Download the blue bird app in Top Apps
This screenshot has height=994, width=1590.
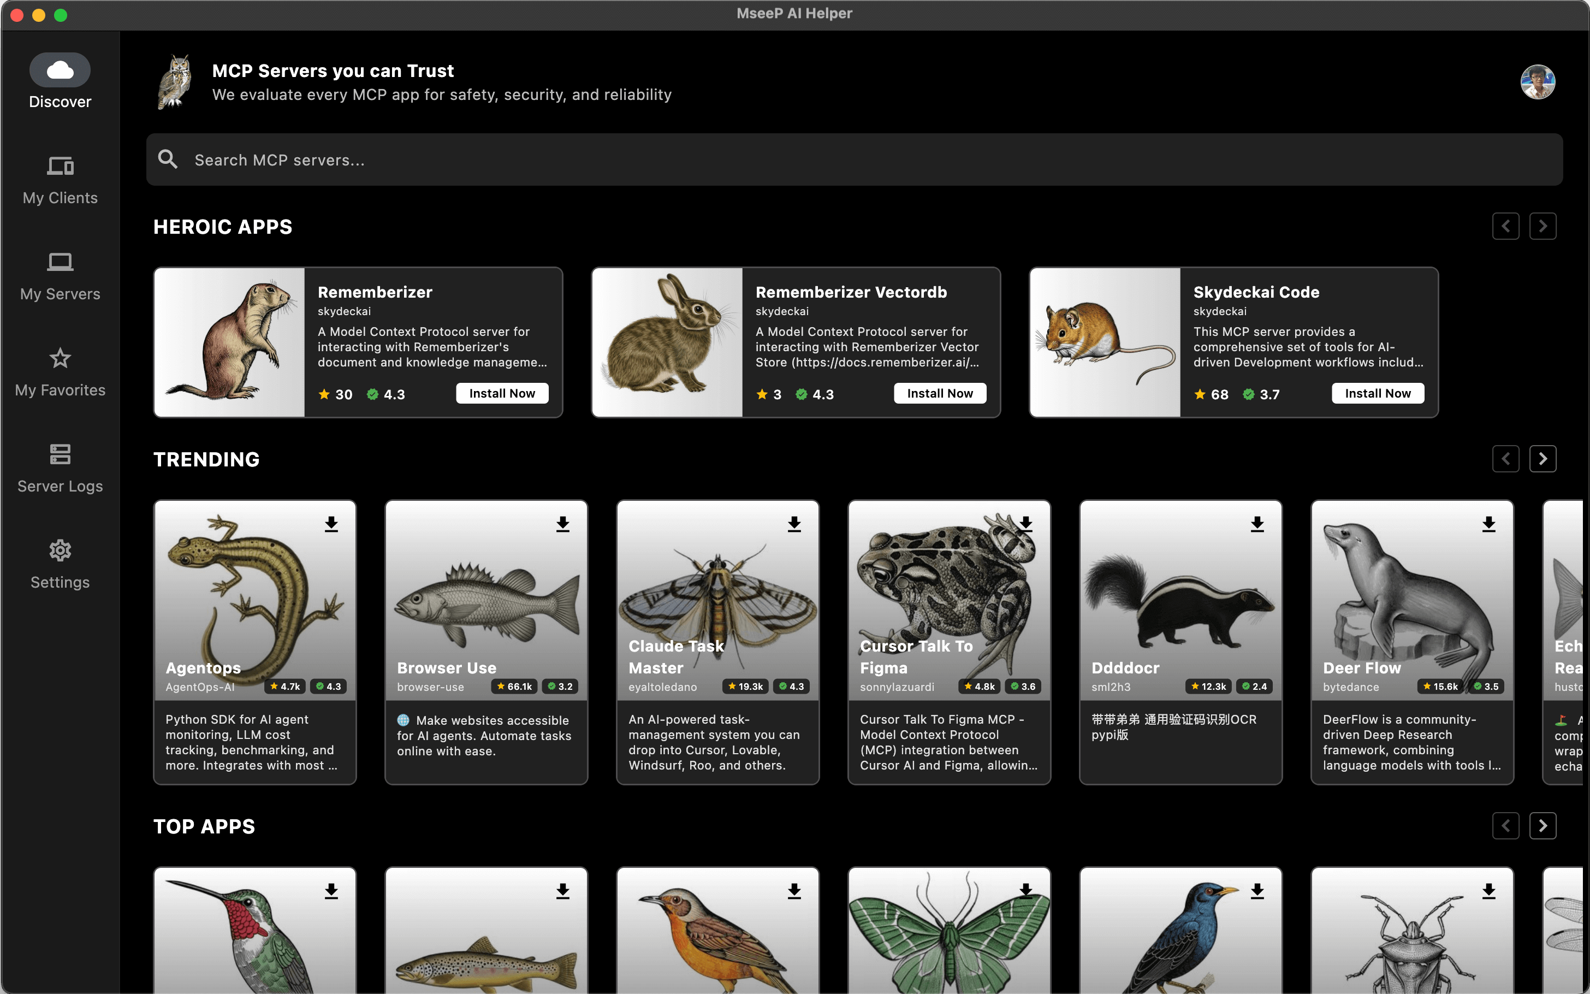point(1257,891)
